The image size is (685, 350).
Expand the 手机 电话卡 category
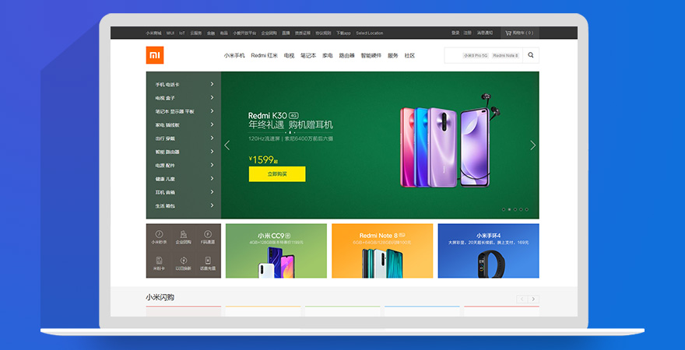pos(183,84)
